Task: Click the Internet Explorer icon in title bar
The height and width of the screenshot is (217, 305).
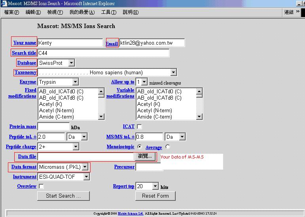Action: (4, 4)
